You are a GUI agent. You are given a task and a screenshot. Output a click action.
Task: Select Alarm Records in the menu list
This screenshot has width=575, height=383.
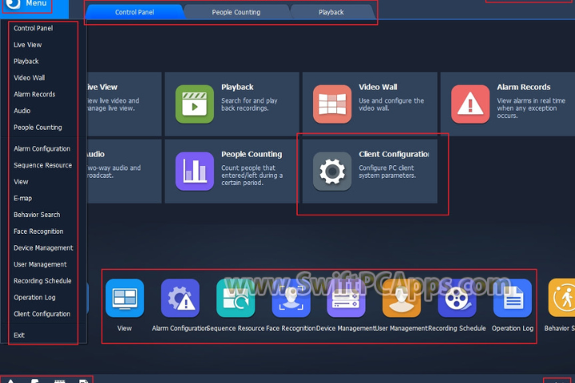34,94
